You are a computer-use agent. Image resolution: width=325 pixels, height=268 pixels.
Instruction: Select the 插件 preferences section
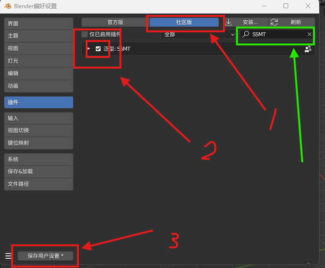(39, 102)
